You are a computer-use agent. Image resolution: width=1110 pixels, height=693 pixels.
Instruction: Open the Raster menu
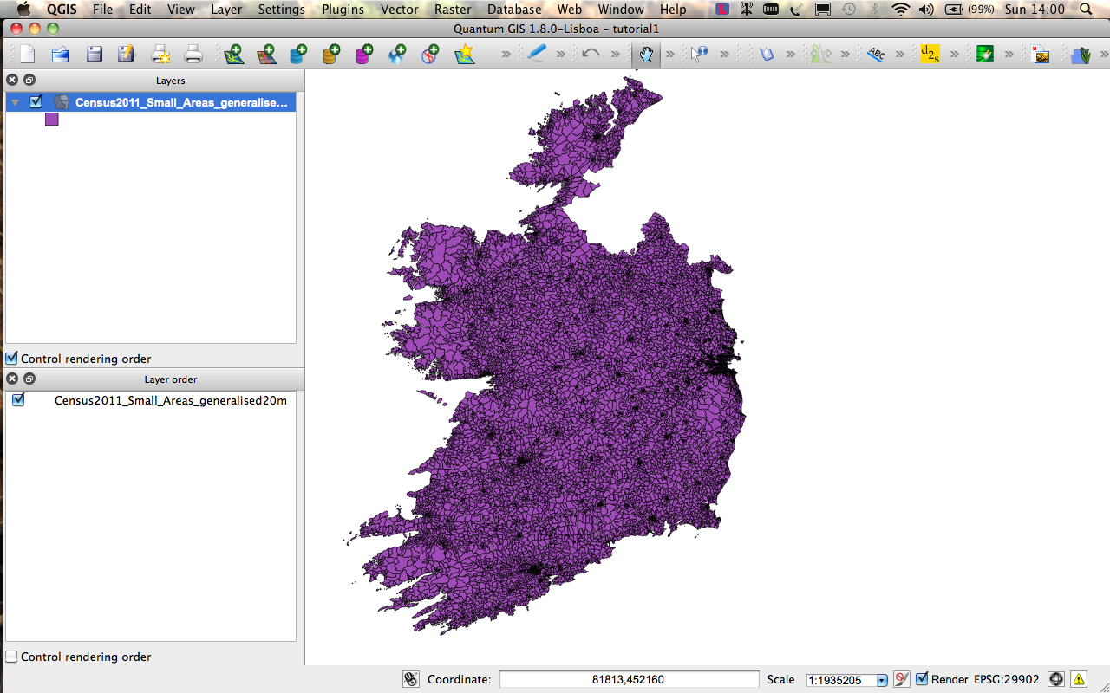coord(453,10)
